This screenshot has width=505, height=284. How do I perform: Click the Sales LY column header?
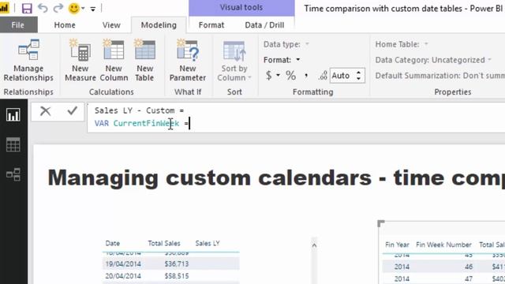click(208, 244)
